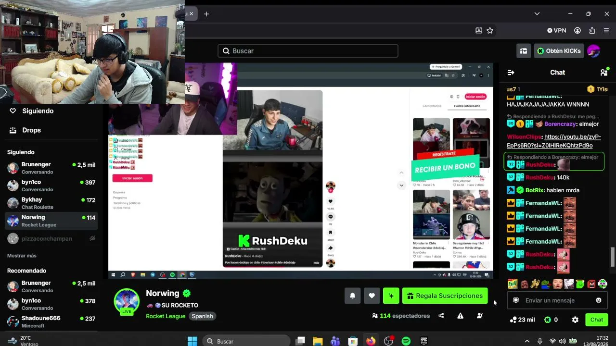Open Drops in the sidebar

[25, 130]
